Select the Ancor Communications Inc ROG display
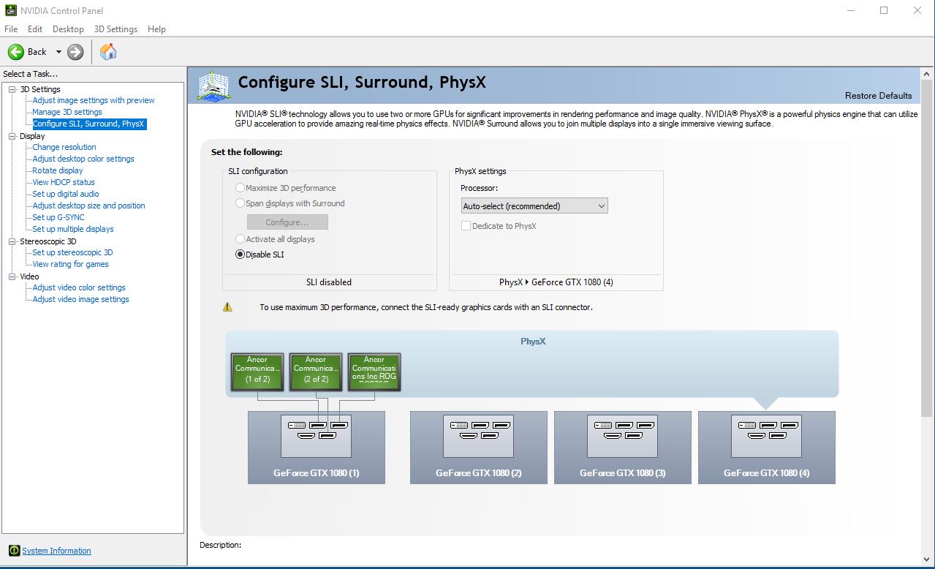The image size is (935, 569). (374, 372)
